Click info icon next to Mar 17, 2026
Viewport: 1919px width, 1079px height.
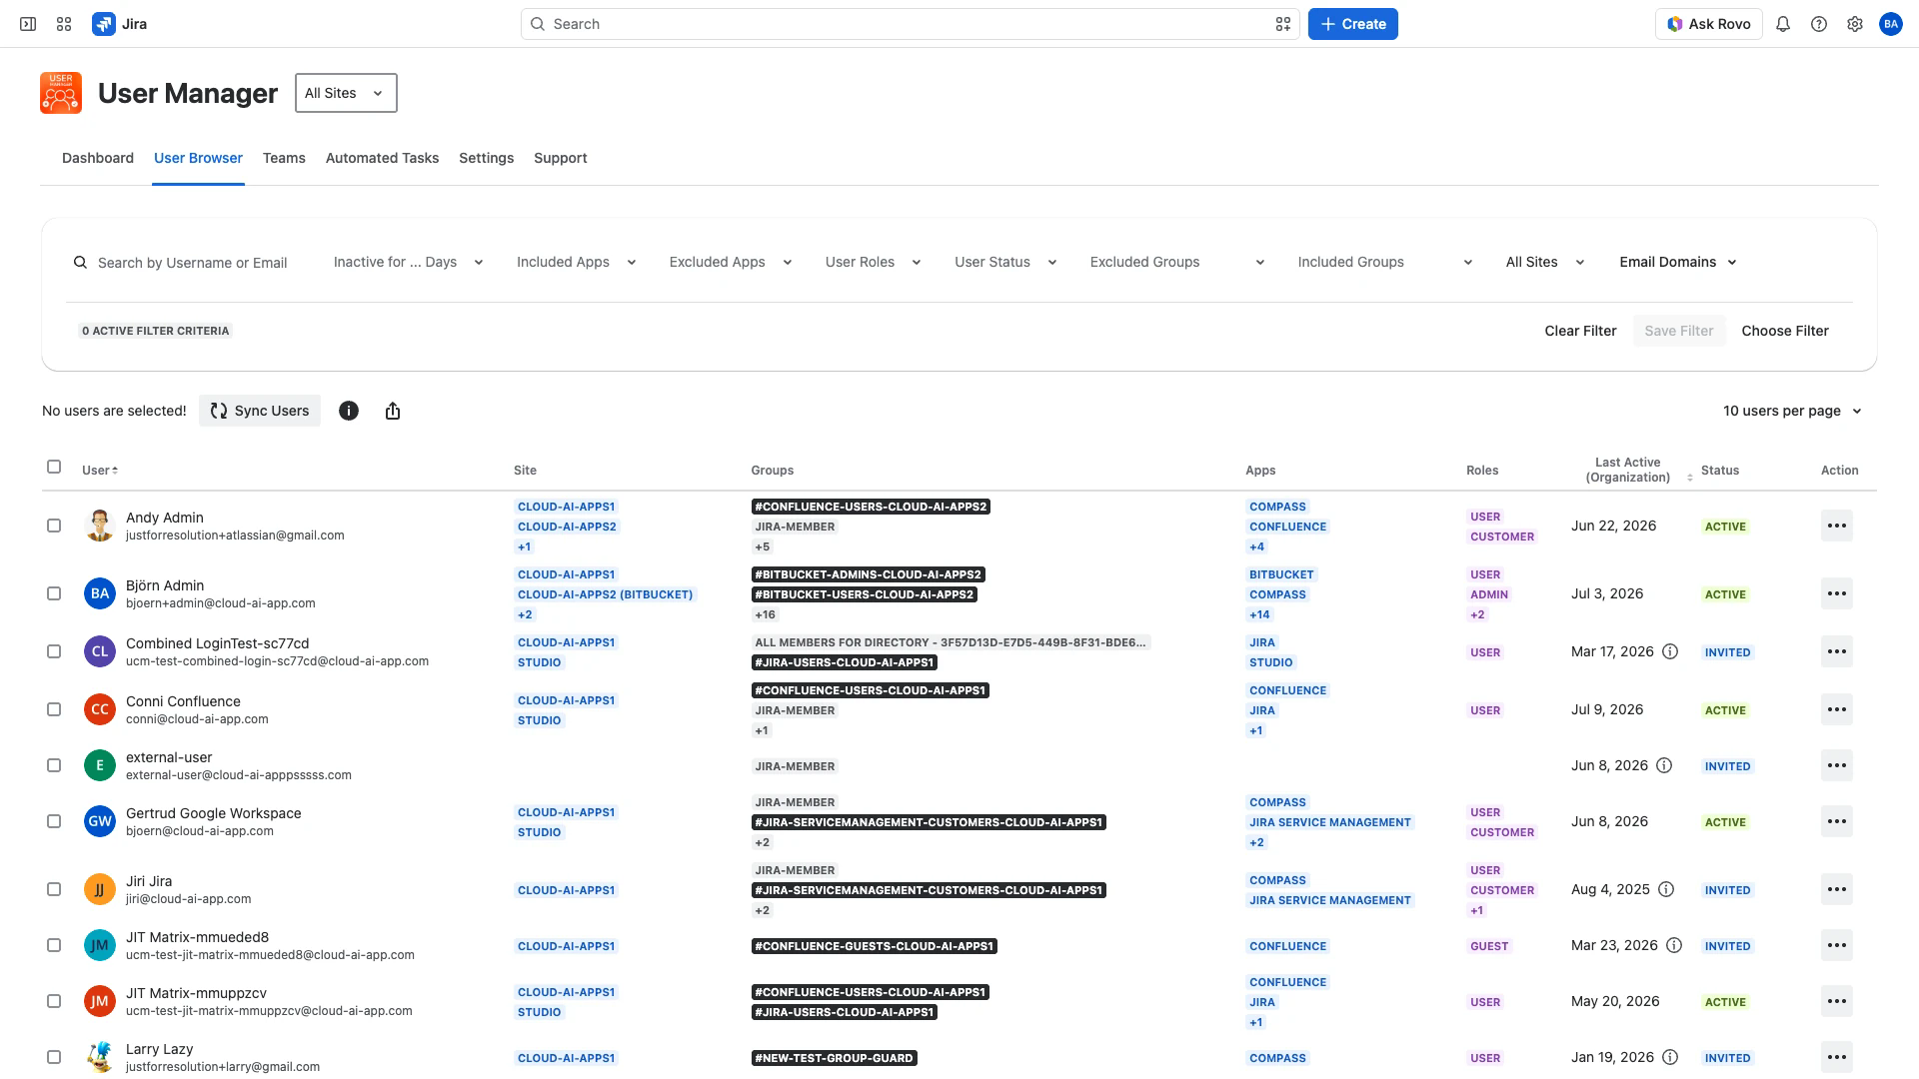pos(1670,651)
